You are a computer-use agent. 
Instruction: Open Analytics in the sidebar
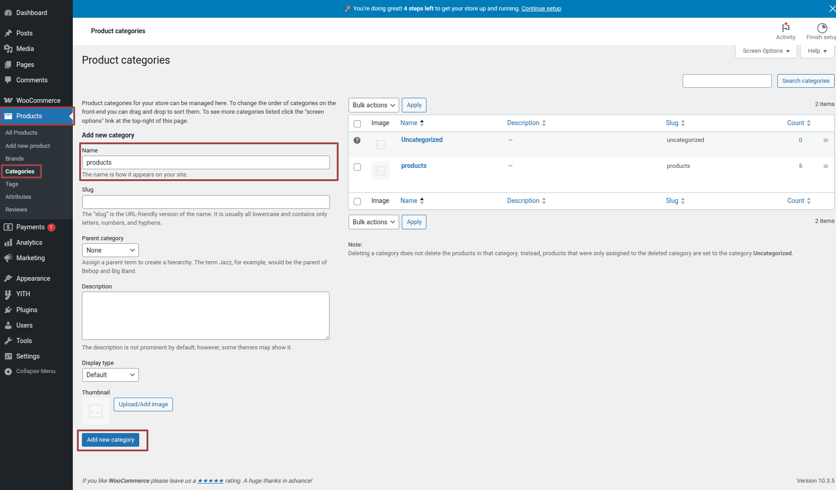coord(29,243)
